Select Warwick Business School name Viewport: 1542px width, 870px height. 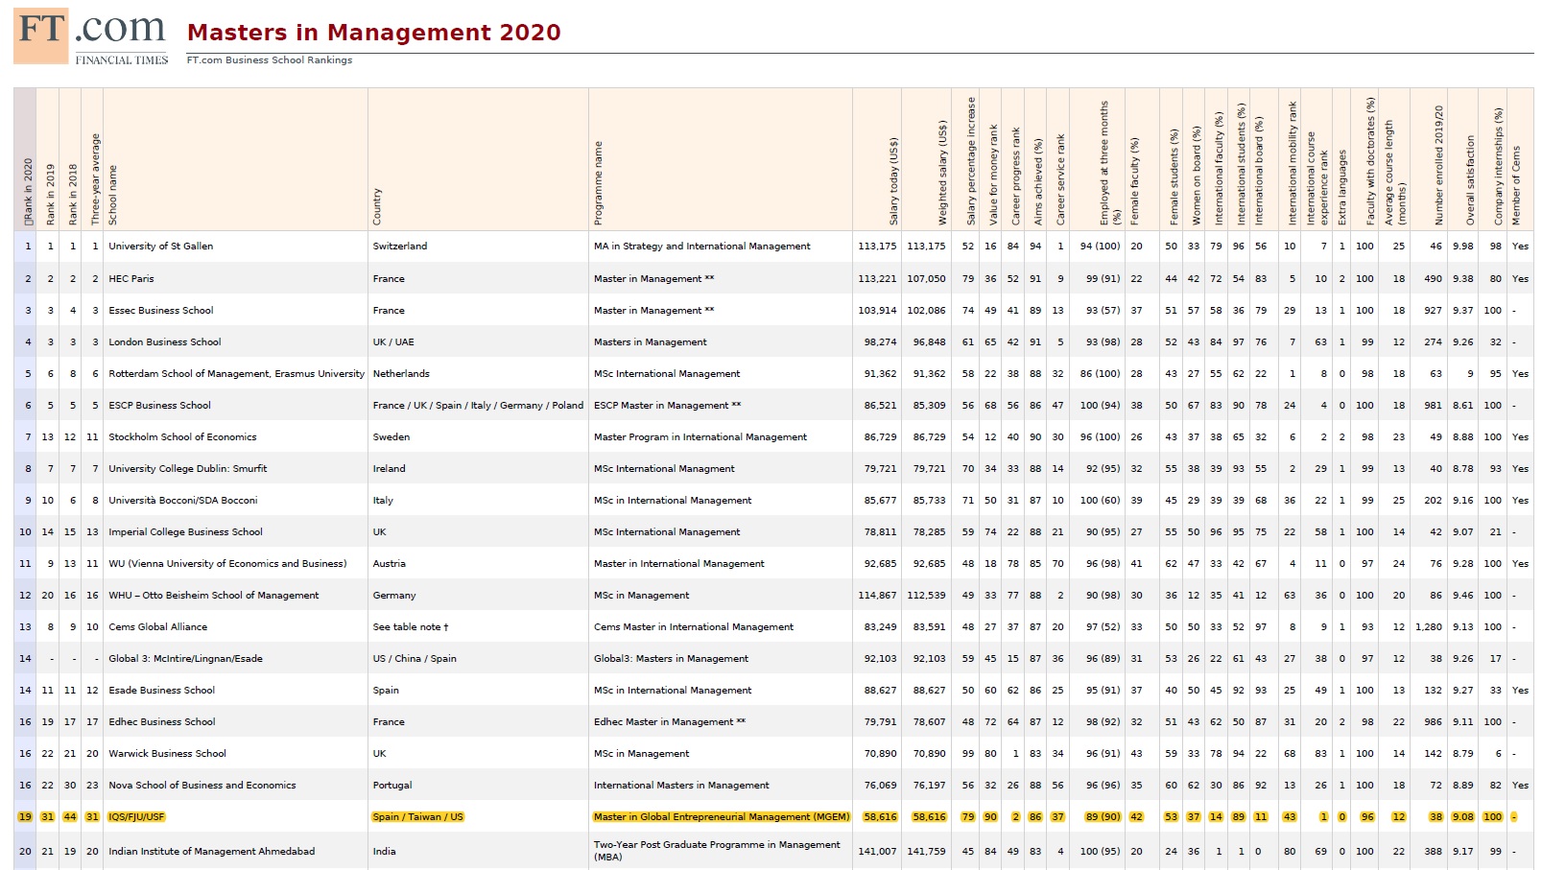coord(167,754)
